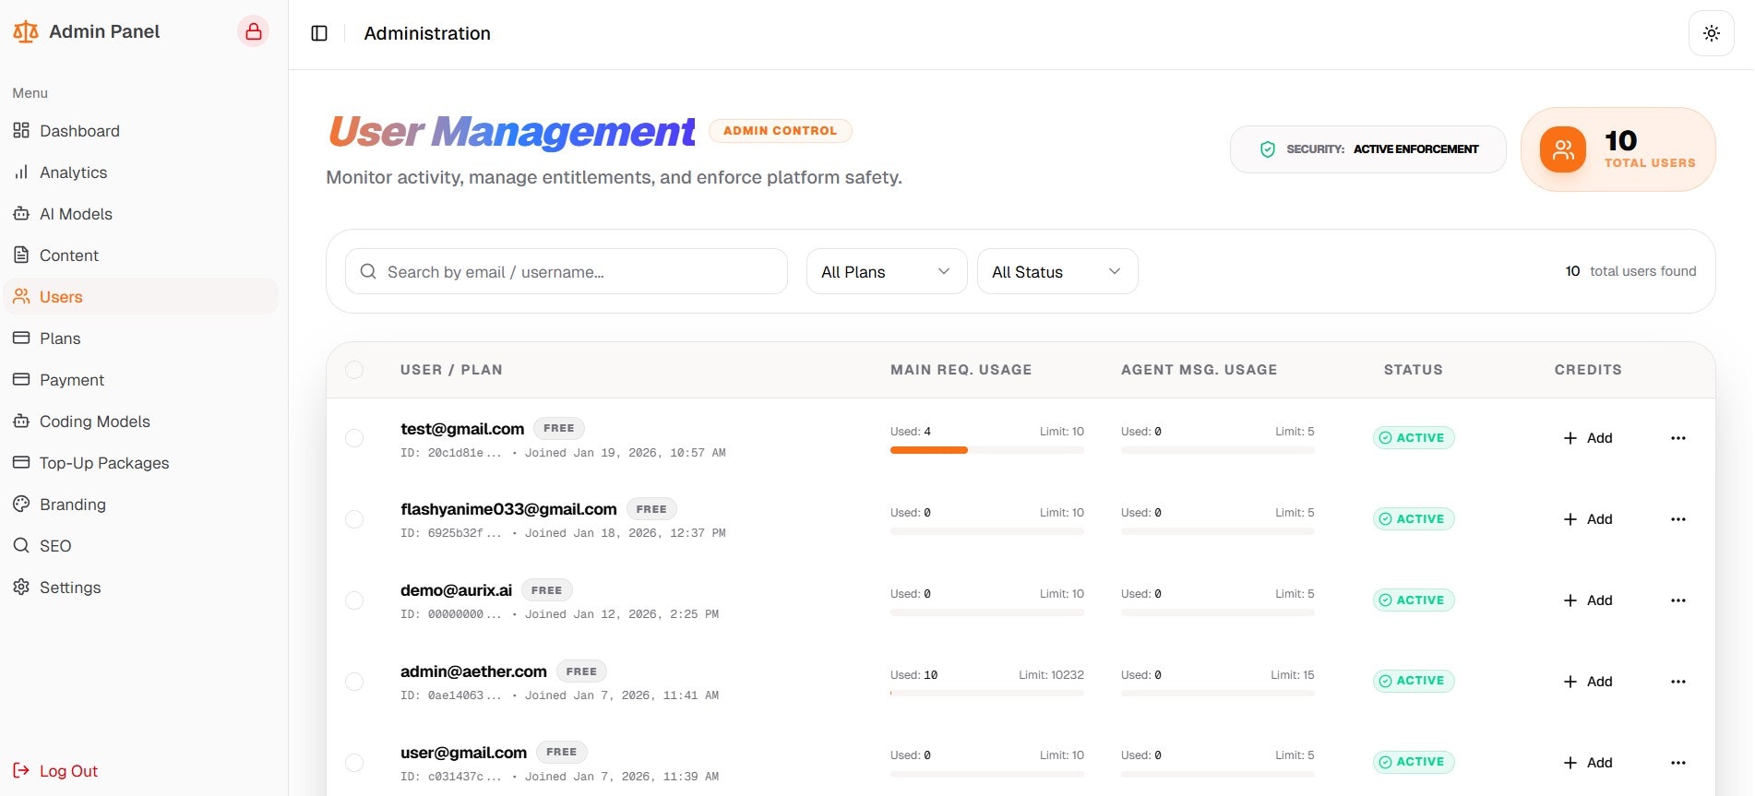Click the Top-Up Packages card icon

[x=21, y=462]
